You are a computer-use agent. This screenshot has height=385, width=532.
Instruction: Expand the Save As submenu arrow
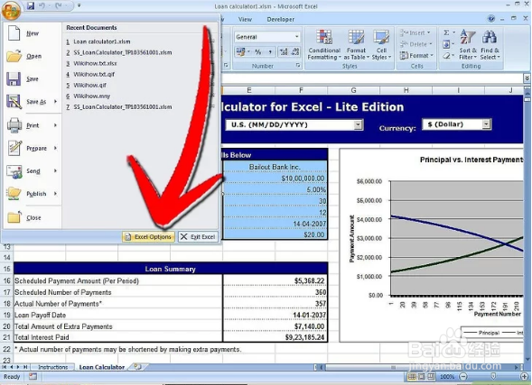click(55, 102)
